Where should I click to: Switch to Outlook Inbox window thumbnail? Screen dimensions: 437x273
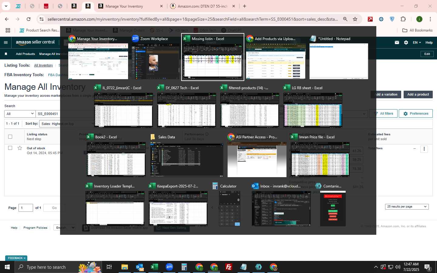[x=281, y=204]
